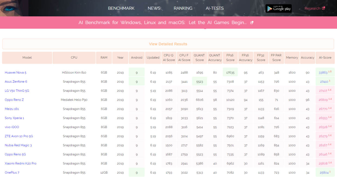Click the View Detailed Results button
This screenshot has height=177, width=337.
point(168,44)
